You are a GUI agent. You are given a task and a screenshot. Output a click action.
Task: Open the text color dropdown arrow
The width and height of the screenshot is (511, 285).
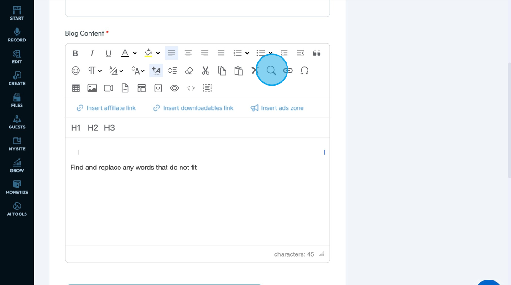click(135, 53)
